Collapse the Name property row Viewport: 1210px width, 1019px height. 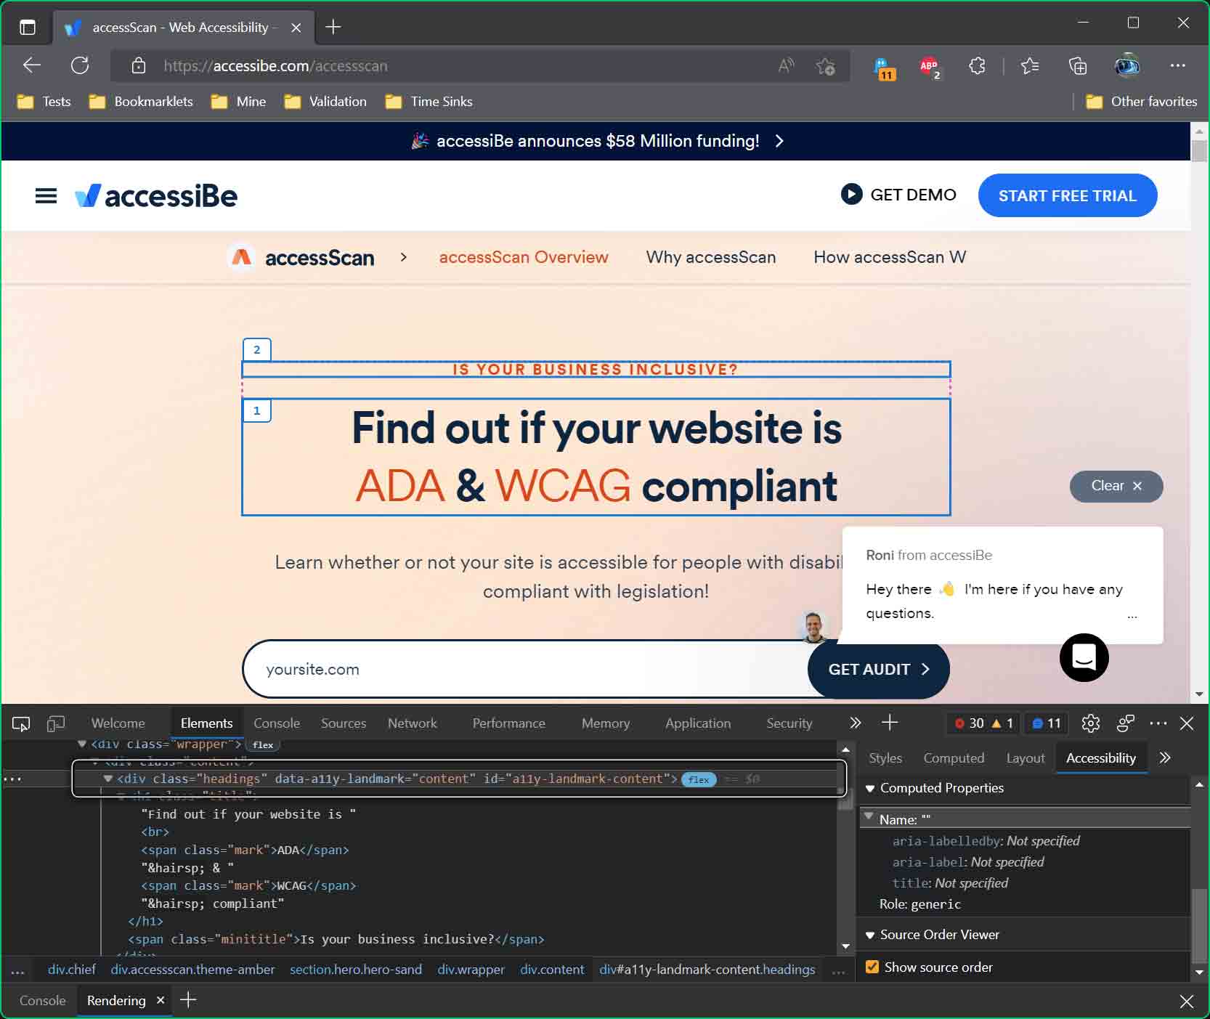click(869, 816)
